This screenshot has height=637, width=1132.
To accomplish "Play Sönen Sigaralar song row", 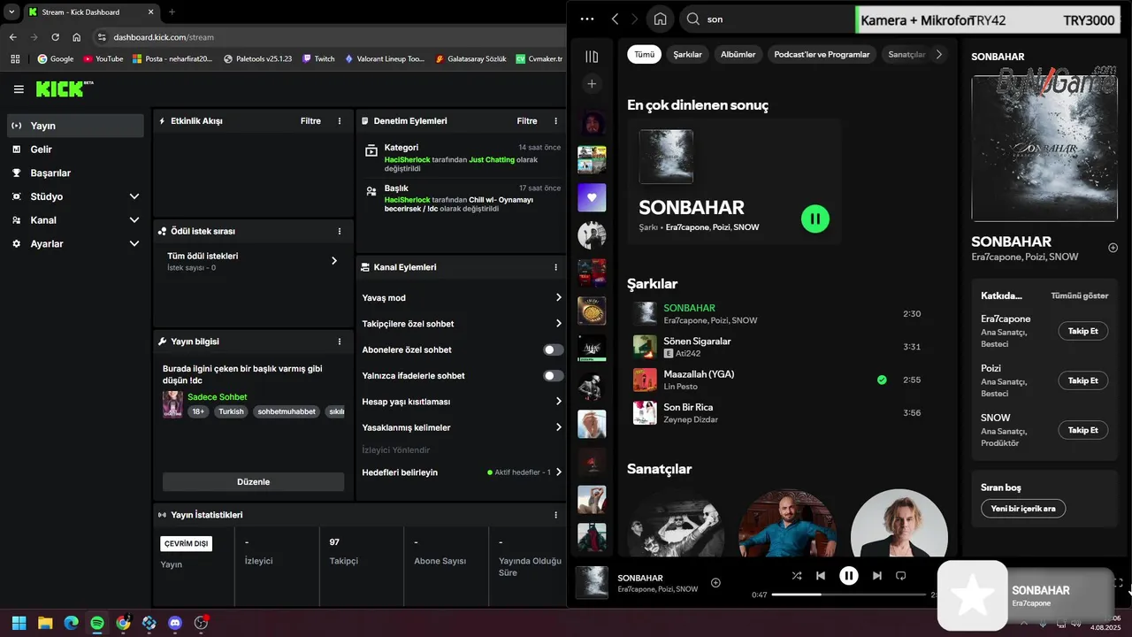I will [776, 347].
